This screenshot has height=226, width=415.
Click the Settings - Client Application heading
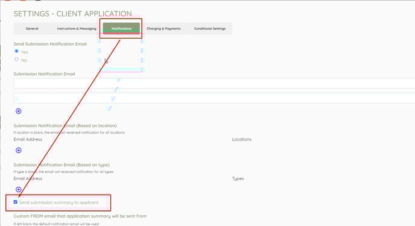(x=73, y=14)
